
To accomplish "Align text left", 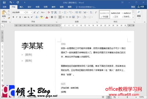I will 60,17.
